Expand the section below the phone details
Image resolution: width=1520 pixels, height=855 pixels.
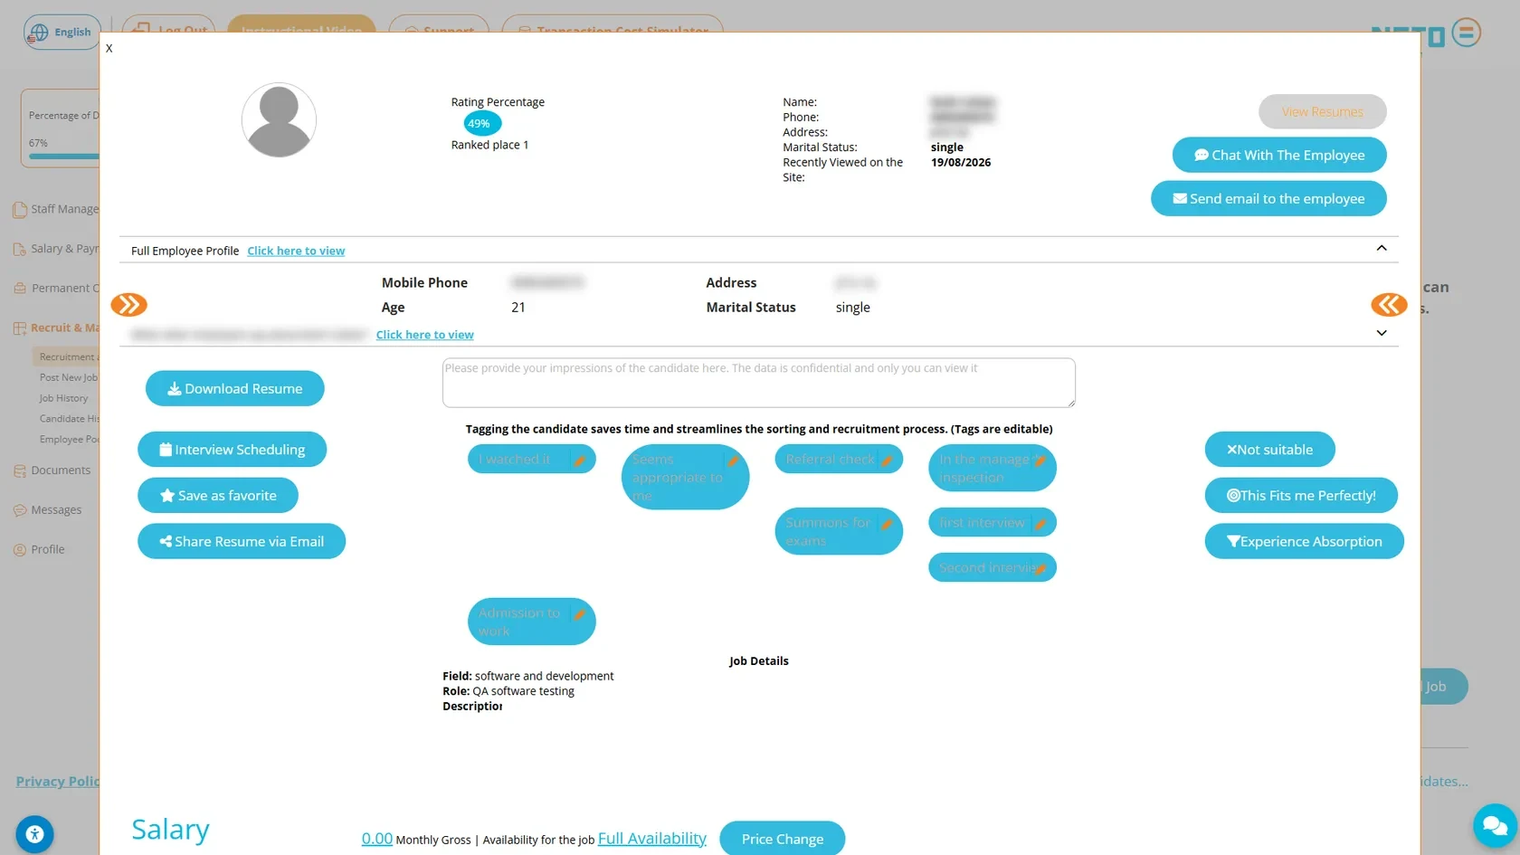coord(1382,333)
